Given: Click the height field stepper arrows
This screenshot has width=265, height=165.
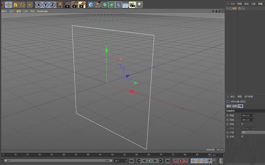Looking at the screenshot, I should coord(253,120).
